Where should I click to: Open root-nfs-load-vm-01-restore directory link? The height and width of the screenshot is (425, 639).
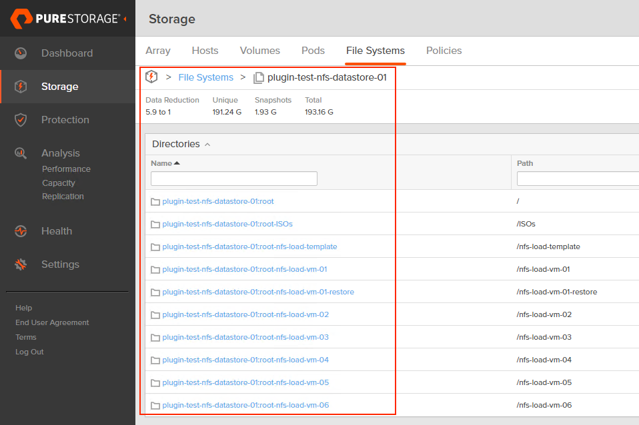258,292
